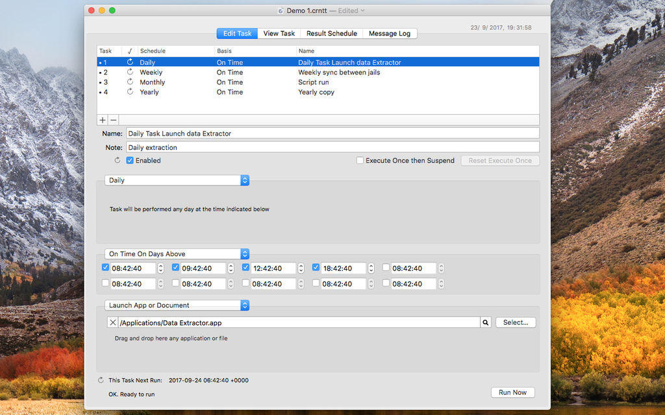
Task: Click the recurrence icon in Weekly task row
Action: (x=130, y=72)
